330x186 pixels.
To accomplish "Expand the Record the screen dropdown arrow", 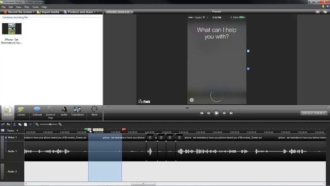I will (x=34, y=12).
